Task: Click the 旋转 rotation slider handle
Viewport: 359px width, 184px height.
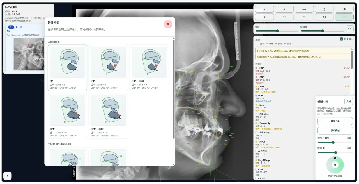Action: (x=335, y=153)
